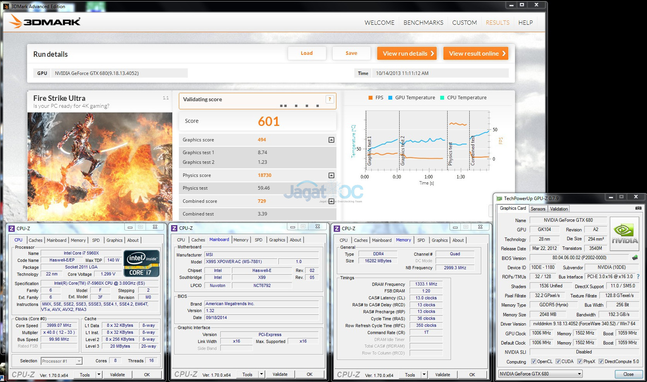Click the 3DMark logo in the header
Viewport: 647px width, 382px height.
tap(45, 22)
